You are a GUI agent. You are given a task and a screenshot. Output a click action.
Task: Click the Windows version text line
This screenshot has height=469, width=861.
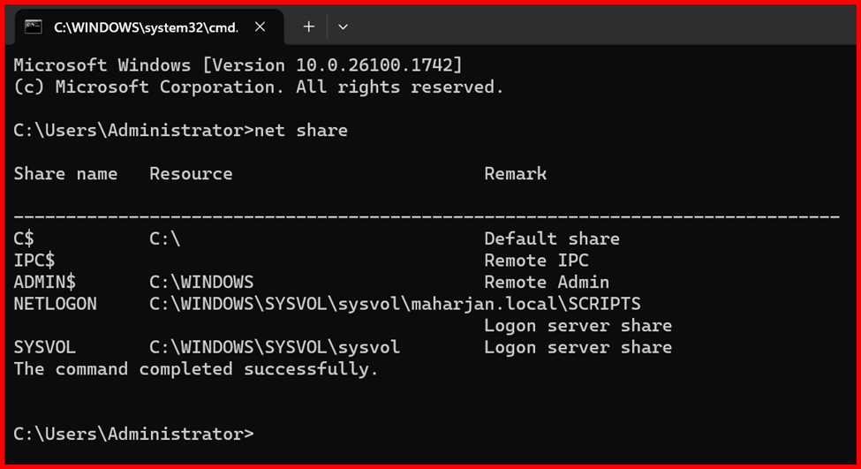click(238, 65)
